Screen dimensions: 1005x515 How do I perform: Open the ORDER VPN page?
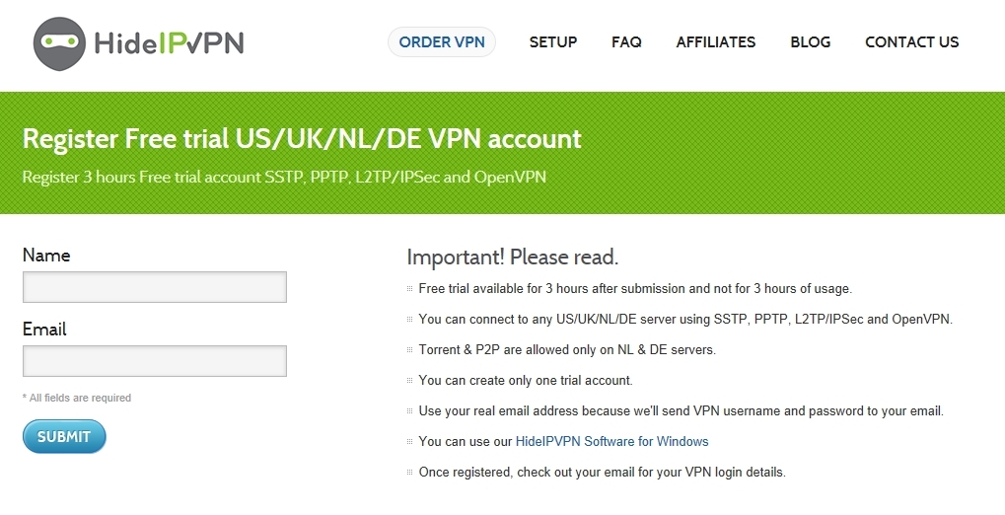tap(442, 41)
